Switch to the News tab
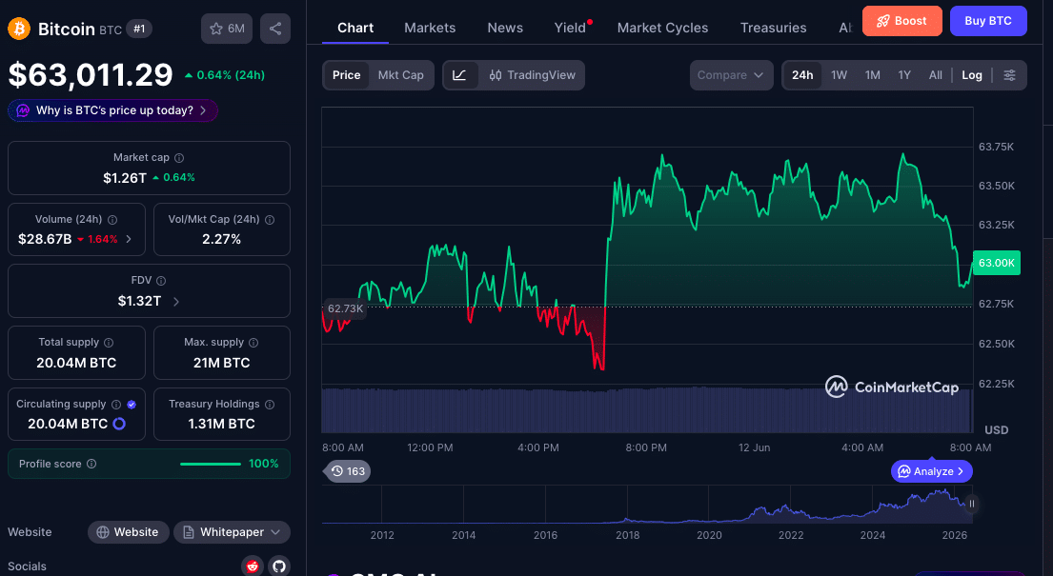The width and height of the screenshot is (1053, 576). coord(505,28)
